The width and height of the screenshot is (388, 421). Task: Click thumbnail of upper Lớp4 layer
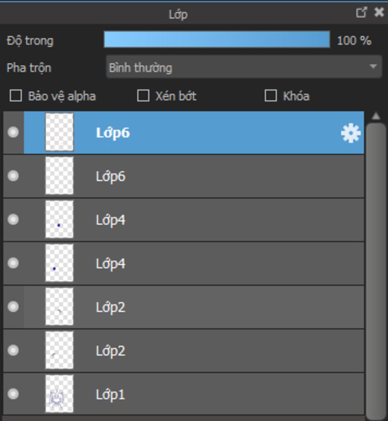pos(59,219)
